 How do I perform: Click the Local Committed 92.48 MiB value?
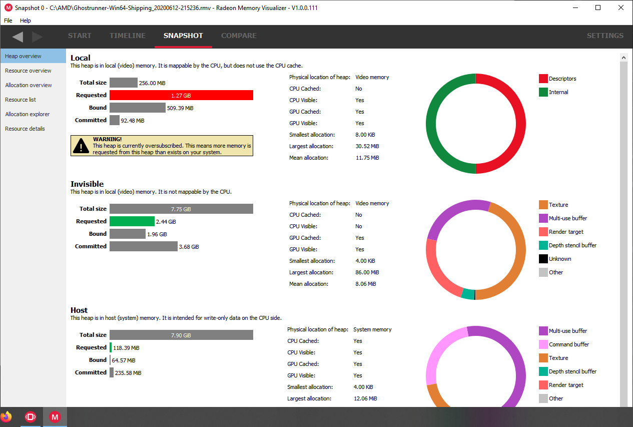tap(134, 121)
